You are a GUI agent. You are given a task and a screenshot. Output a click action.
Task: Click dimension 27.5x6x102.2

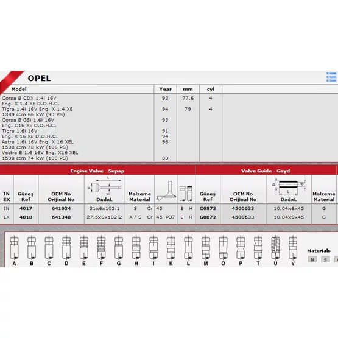point(104,217)
